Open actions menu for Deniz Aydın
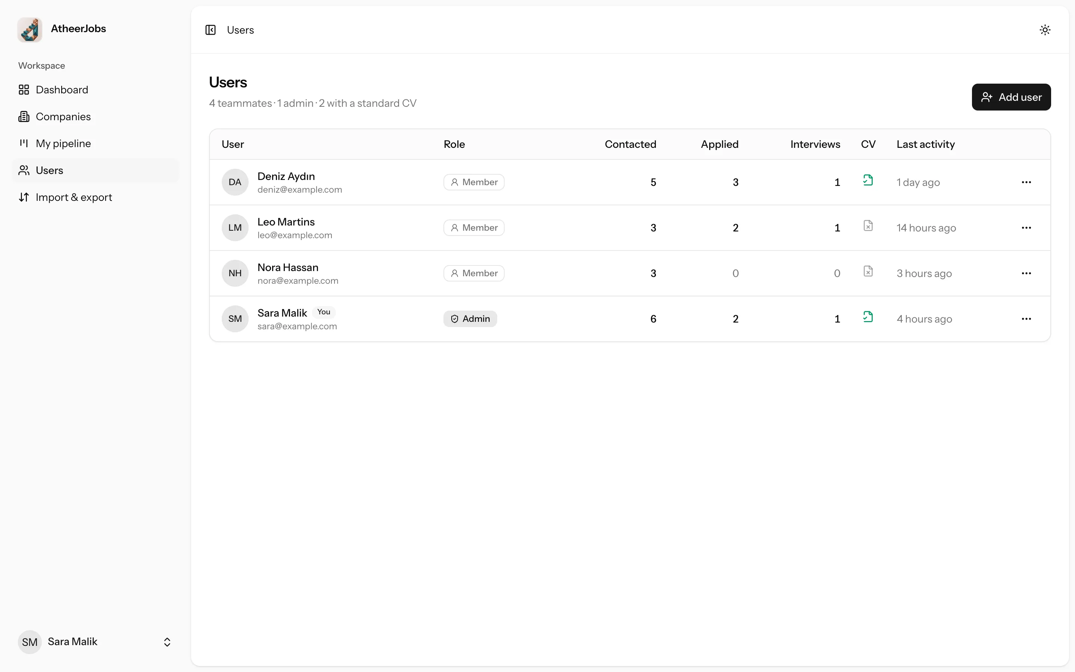This screenshot has height=672, width=1075. coord(1026,182)
